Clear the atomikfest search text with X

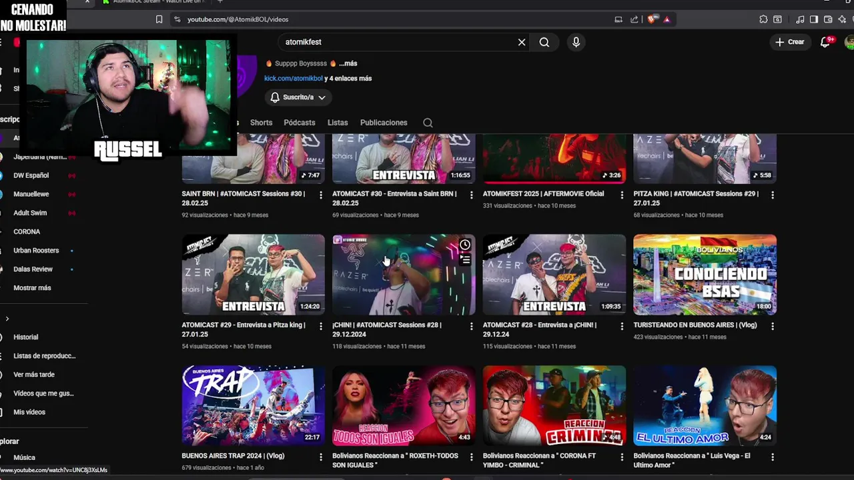coord(522,42)
